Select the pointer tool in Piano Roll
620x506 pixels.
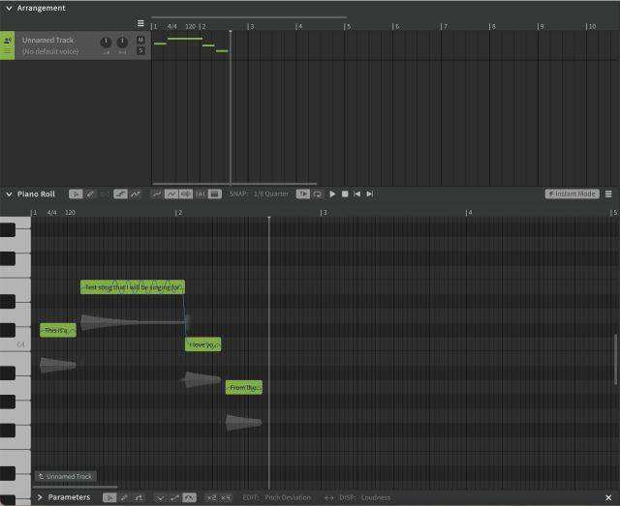(x=76, y=193)
